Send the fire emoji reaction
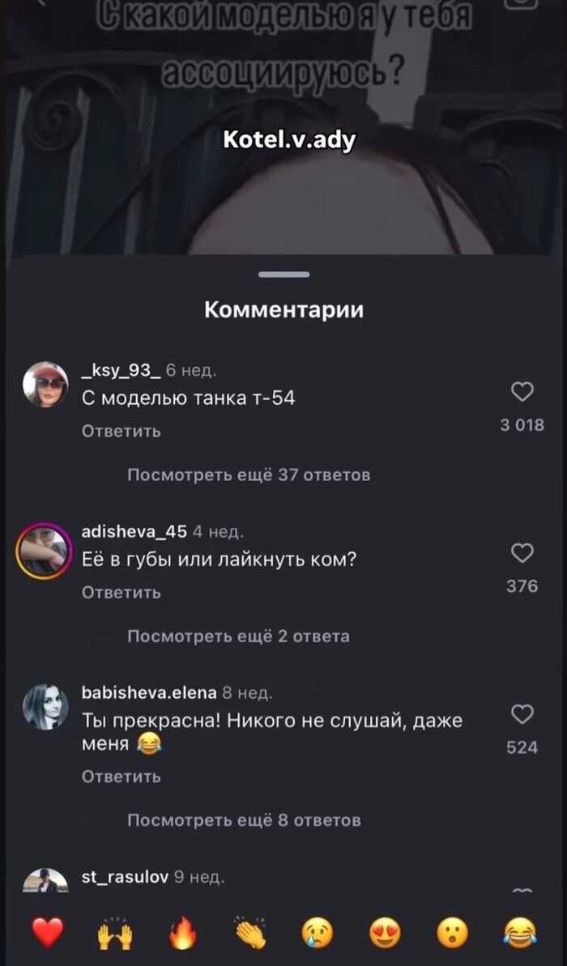 [183, 933]
